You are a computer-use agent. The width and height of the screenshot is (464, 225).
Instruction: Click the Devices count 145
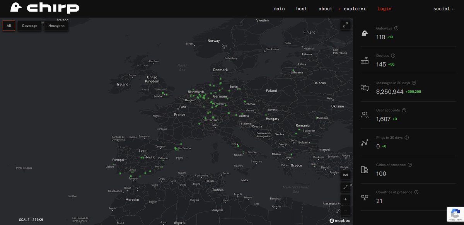(381, 64)
